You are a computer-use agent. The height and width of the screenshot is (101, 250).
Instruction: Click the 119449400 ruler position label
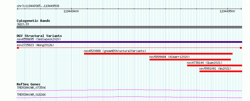click(x=71, y=11)
